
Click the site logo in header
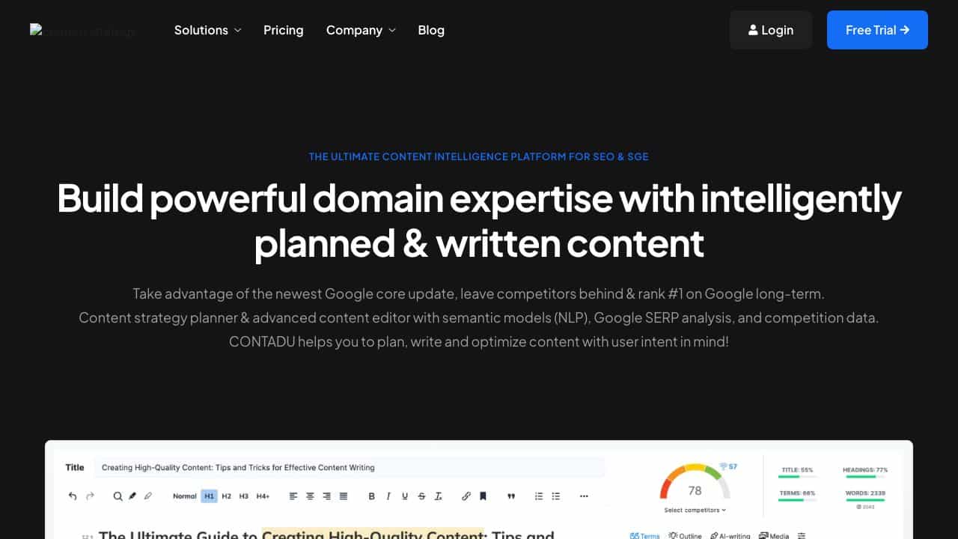(82, 31)
